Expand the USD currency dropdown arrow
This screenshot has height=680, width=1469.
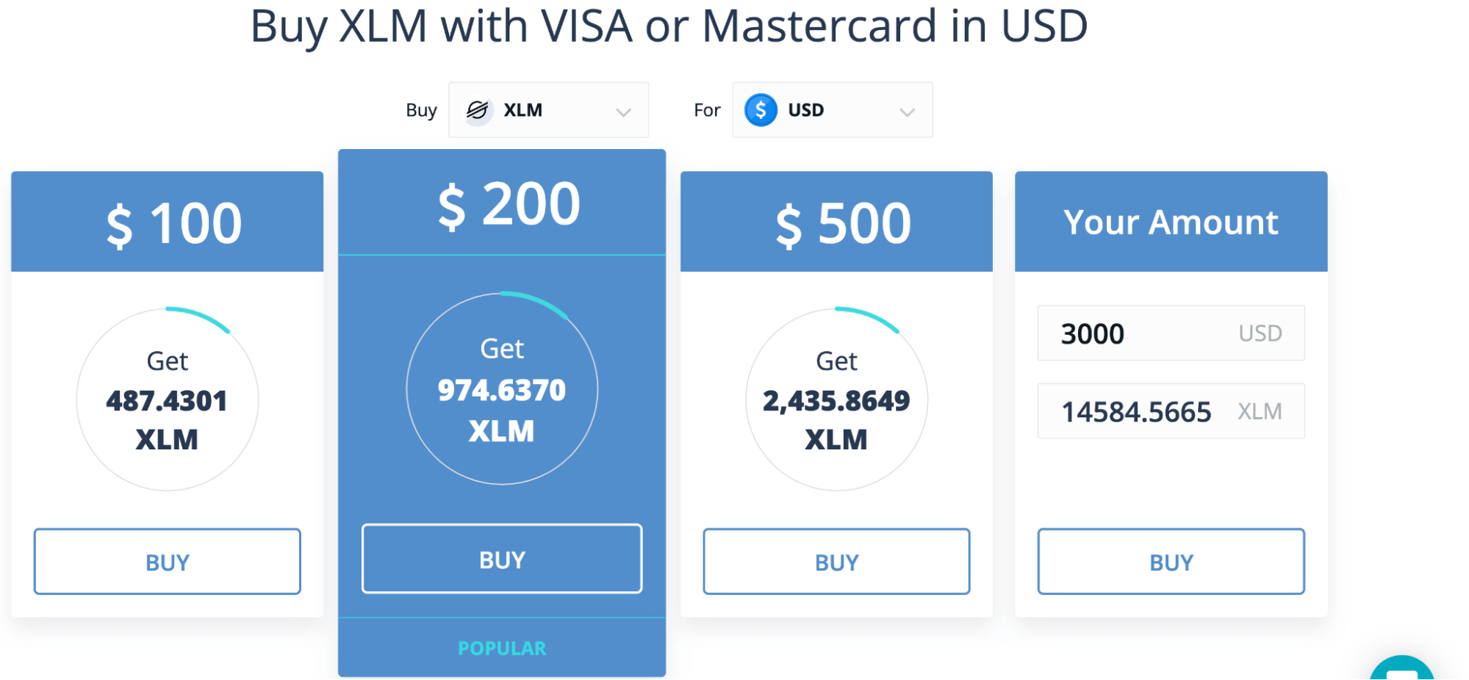[908, 112]
